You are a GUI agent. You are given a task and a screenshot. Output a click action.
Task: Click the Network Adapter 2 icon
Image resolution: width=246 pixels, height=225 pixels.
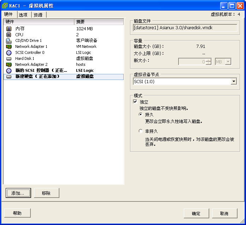tap(9, 64)
